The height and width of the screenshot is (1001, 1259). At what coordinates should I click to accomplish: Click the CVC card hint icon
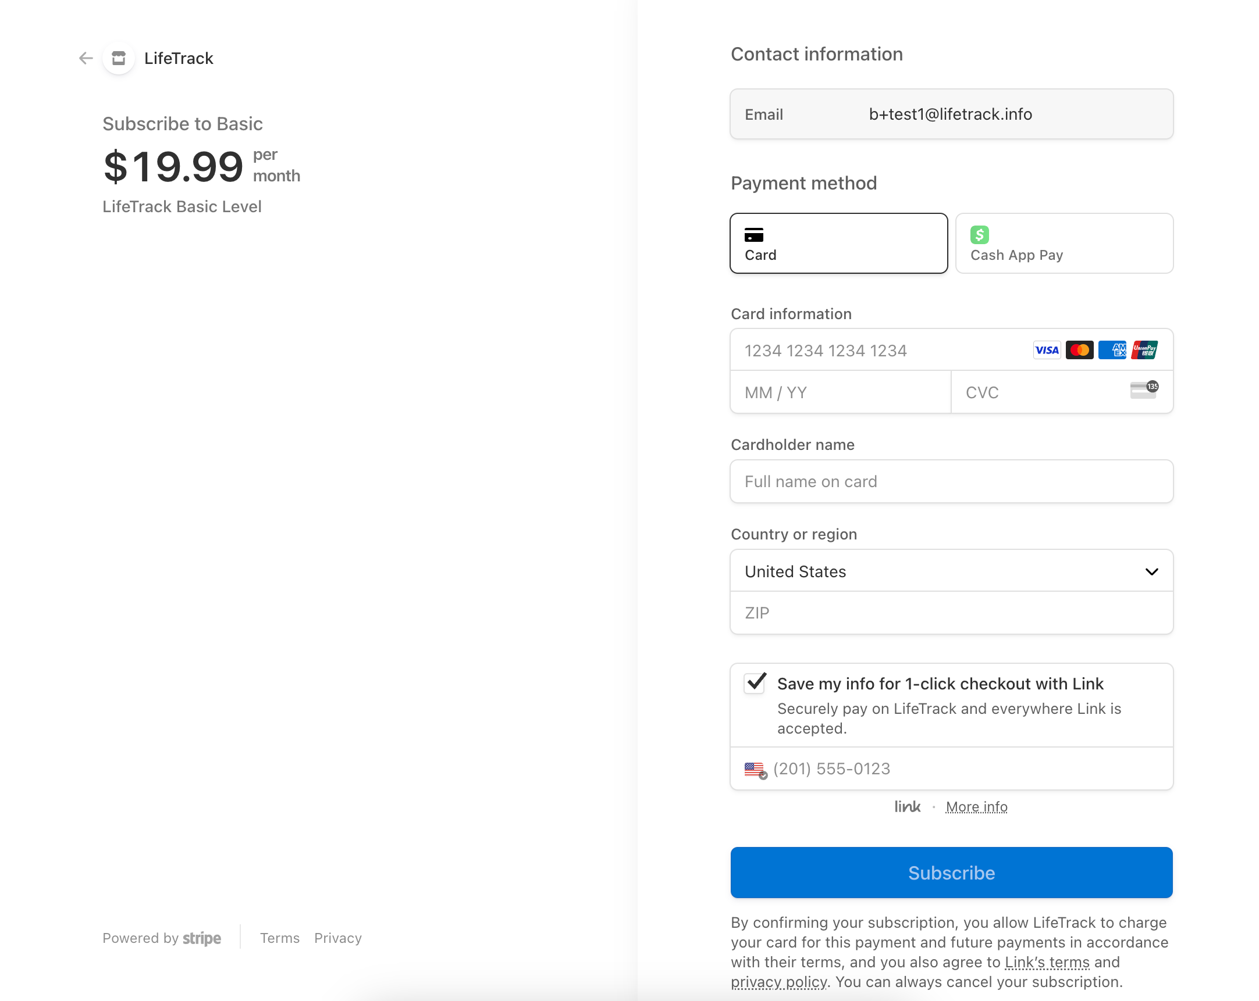tap(1143, 390)
